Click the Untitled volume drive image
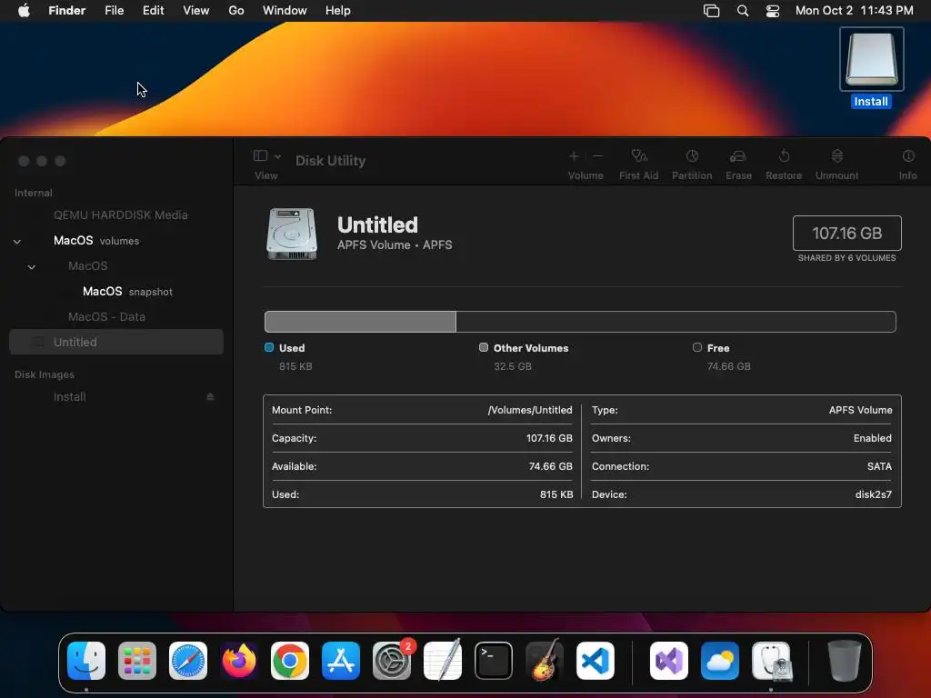This screenshot has width=931, height=698. (x=292, y=234)
